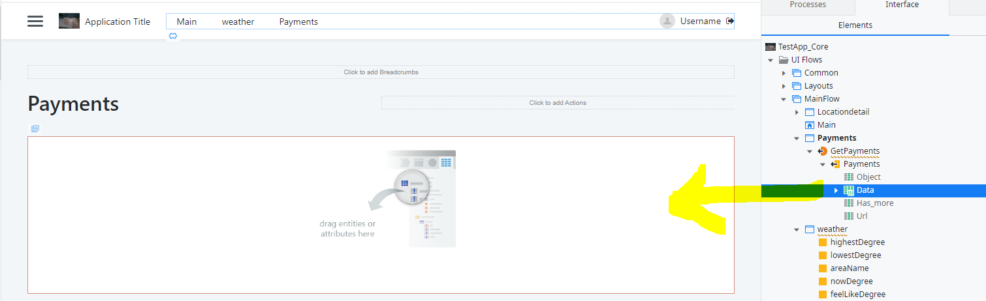986x301 pixels.
Task: Select the Payments page heading
Action: [73, 104]
